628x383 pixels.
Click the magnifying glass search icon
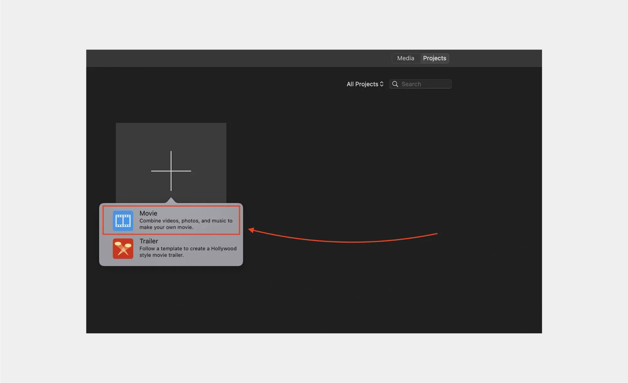click(x=395, y=84)
